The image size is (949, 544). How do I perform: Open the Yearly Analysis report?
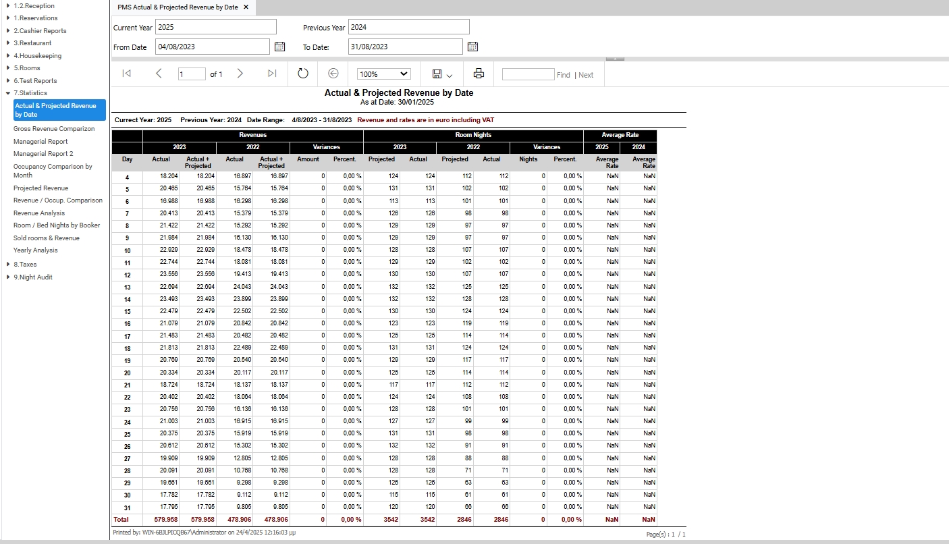pyautogui.click(x=36, y=250)
